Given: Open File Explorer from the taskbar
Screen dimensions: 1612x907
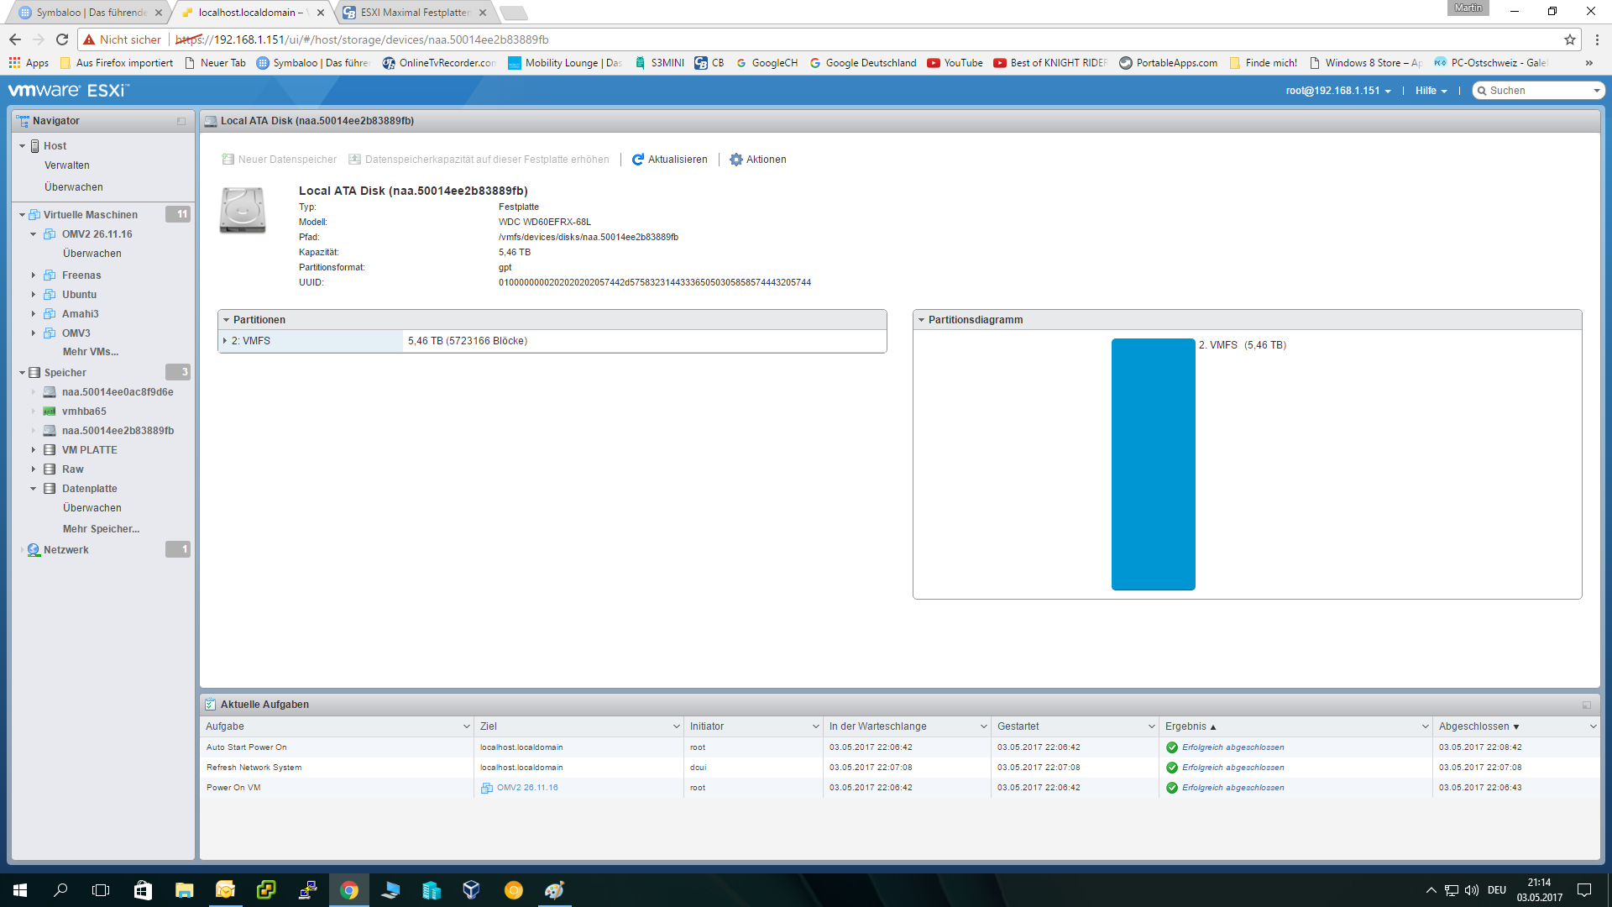Looking at the screenshot, I should tap(184, 889).
